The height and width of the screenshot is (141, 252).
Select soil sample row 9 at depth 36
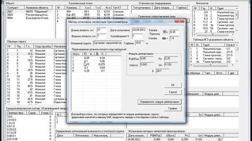point(36,76)
